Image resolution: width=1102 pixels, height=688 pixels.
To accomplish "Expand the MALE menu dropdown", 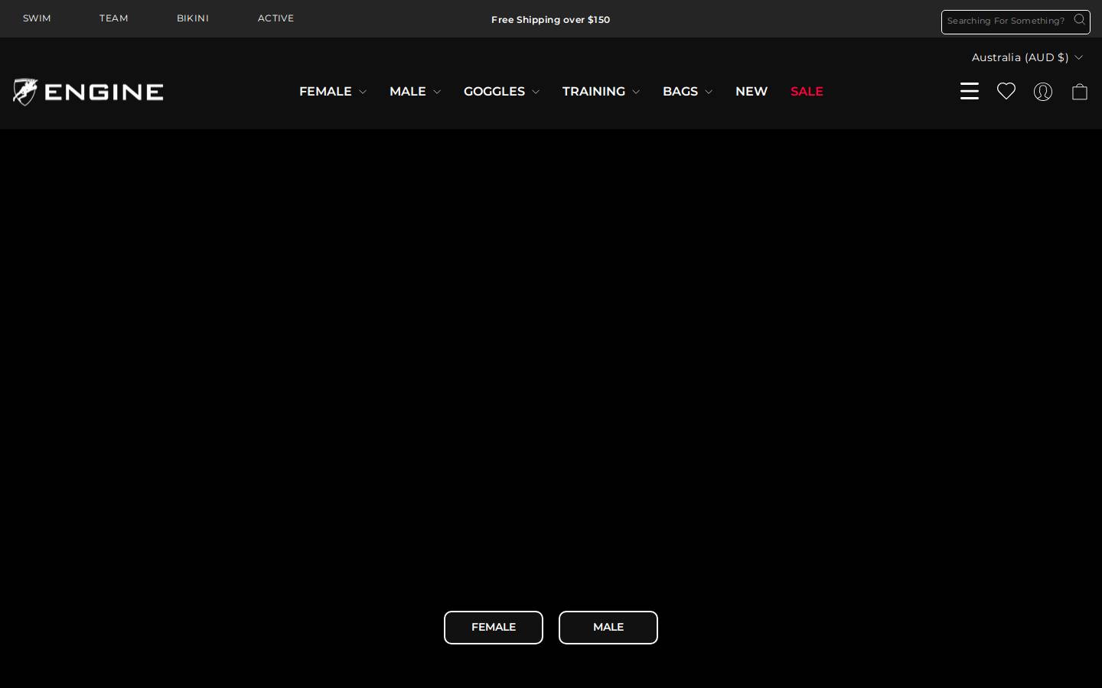I will [415, 91].
